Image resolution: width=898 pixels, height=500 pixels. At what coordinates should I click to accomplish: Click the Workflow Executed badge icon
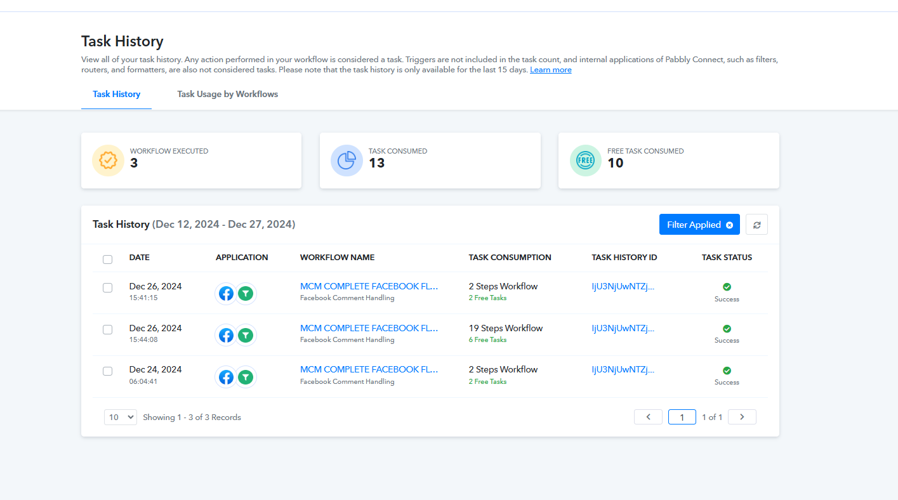tap(108, 161)
